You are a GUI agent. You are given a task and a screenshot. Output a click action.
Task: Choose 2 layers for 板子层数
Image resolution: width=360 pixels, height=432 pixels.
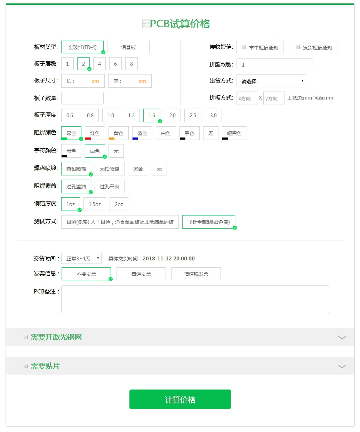click(x=83, y=64)
